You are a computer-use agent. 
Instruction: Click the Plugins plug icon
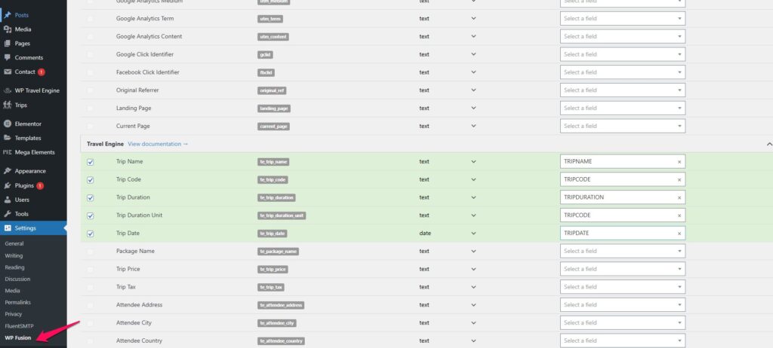coord(8,185)
